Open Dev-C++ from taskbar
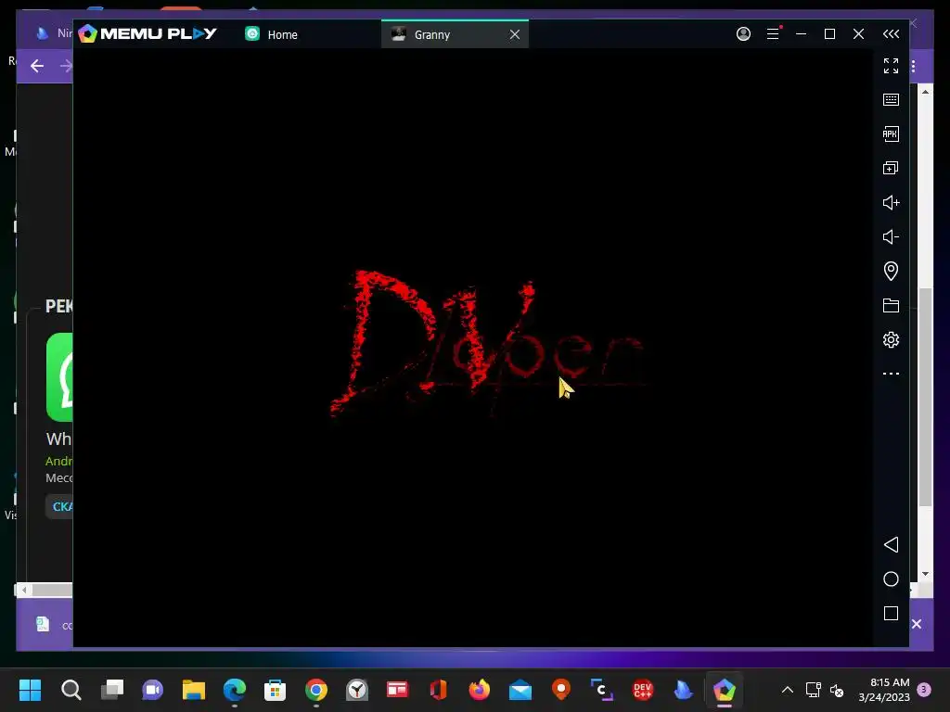The height and width of the screenshot is (712, 950). pos(643,690)
